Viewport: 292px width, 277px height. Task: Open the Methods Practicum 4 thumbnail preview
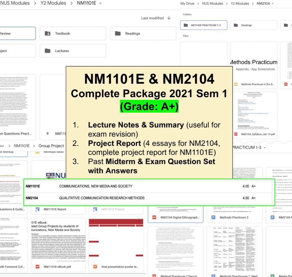click(x=254, y=61)
